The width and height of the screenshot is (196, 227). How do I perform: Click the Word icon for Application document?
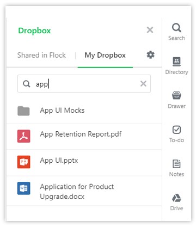point(24,188)
